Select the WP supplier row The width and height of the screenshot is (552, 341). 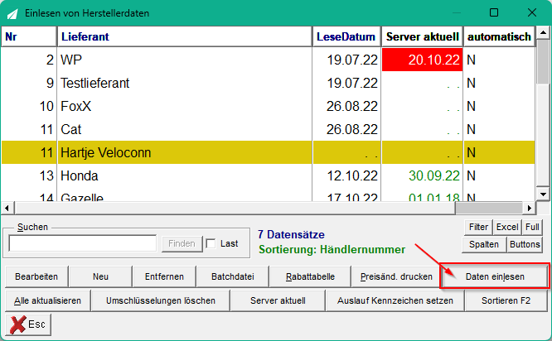tap(269, 60)
